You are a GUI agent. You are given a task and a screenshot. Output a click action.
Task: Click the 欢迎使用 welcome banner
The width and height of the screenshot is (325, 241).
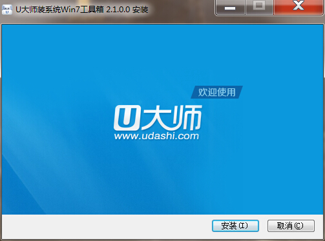(x=216, y=92)
